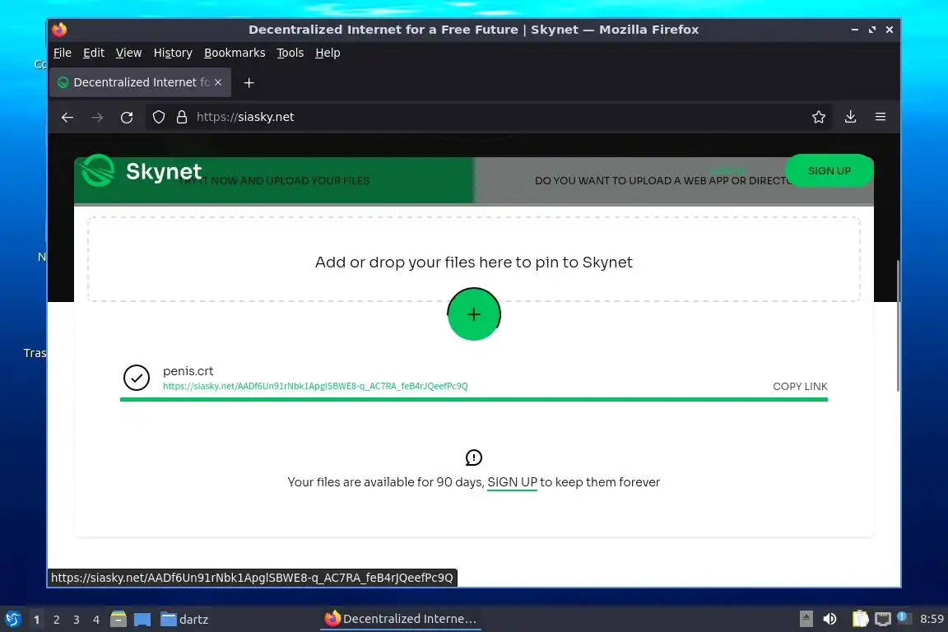
Task: Open the tracking protection shield icon
Action: 158,118
